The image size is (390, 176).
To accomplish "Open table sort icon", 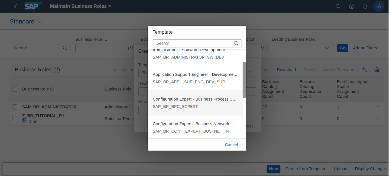I will click(365, 70).
